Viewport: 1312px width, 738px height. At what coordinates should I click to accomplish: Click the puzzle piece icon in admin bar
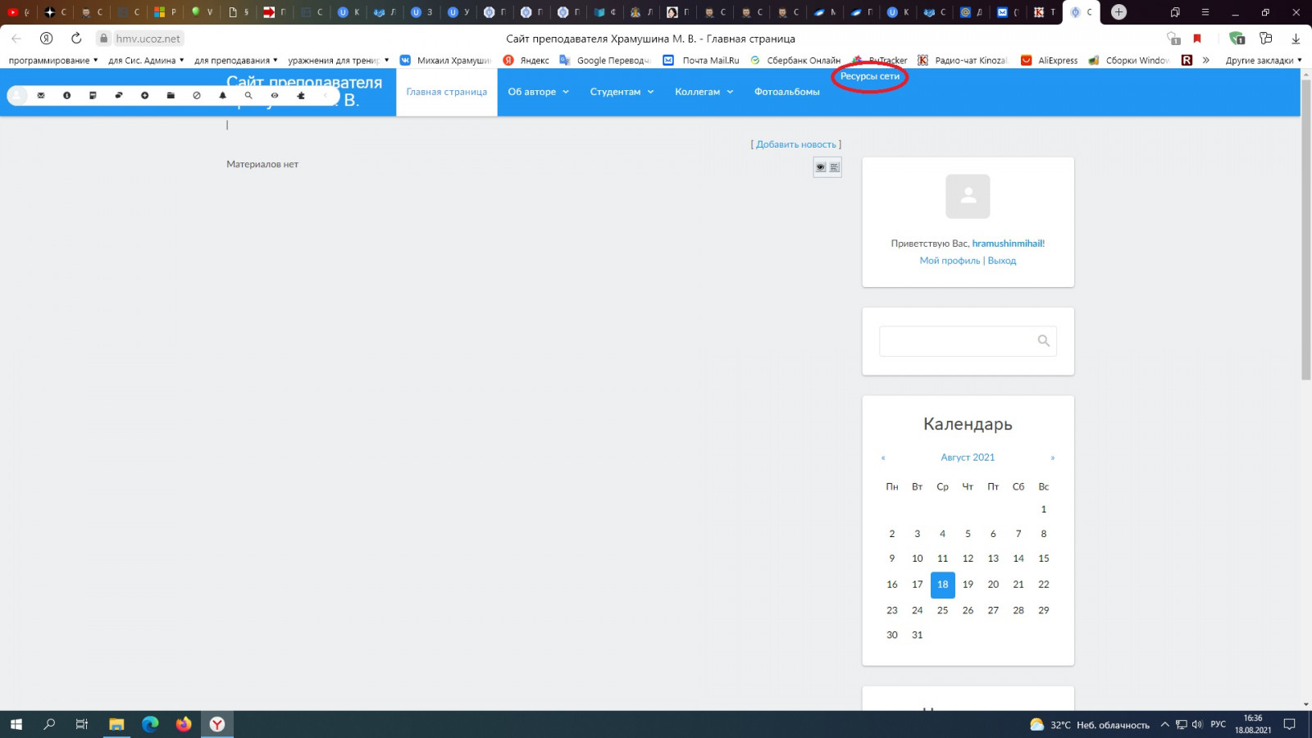[301, 96]
